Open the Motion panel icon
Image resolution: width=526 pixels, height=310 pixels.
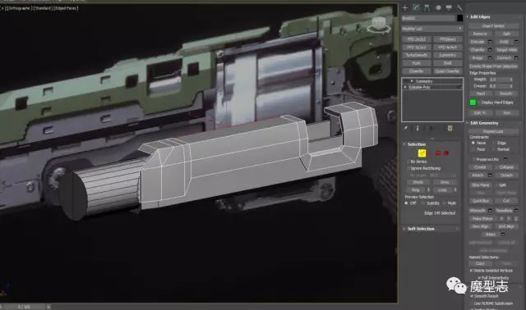tap(438, 7)
